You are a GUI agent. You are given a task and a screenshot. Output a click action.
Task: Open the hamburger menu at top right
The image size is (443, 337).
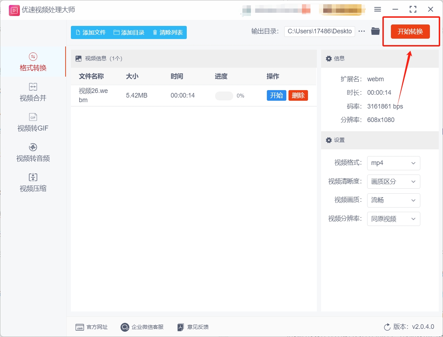377,9
